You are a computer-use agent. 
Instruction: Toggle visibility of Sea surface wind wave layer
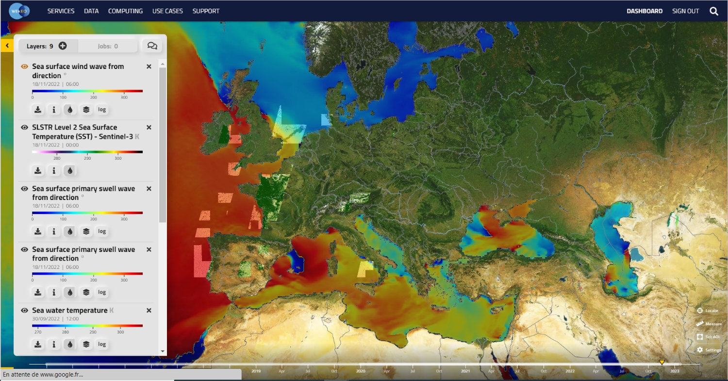pyautogui.click(x=25, y=66)
